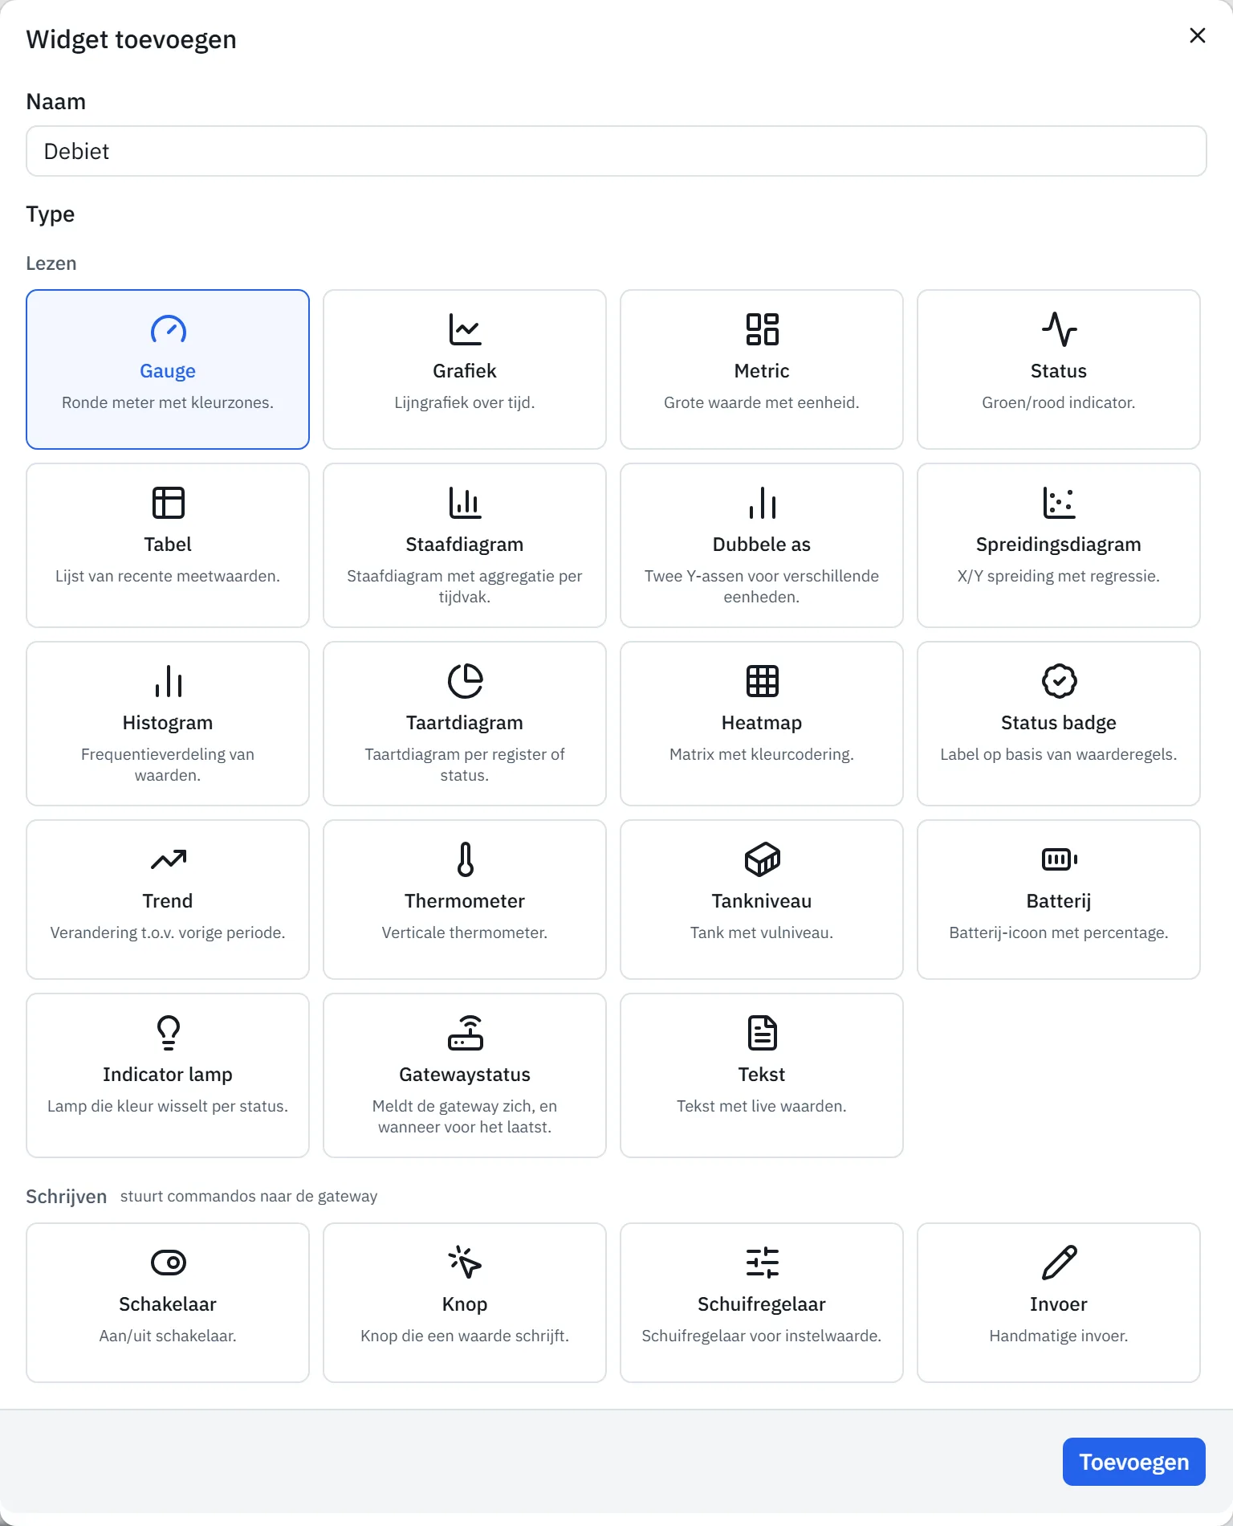This screenshot has height=1526, width=1233.
Task: Click the 'Schrijven' group heading
Action: tap(67, 1197)
